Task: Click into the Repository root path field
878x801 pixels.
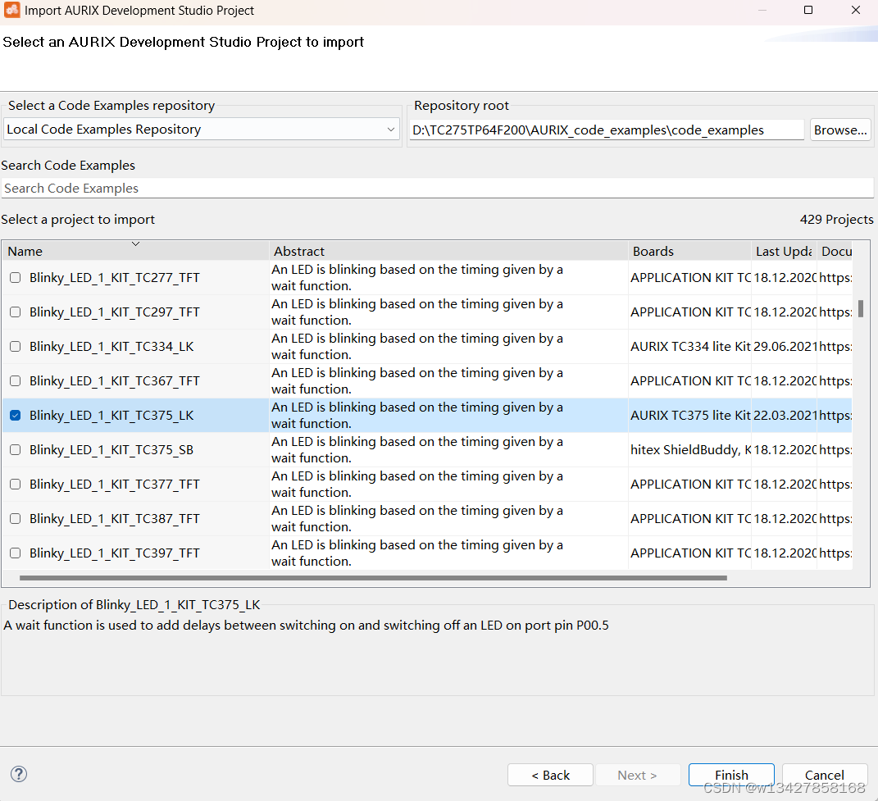Action: (x=607, y=130)
